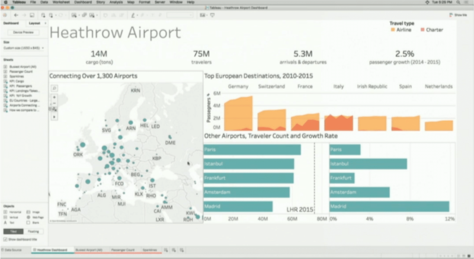
Task: Switch to the Dashboard pane tab
Action: click(11, 23)
